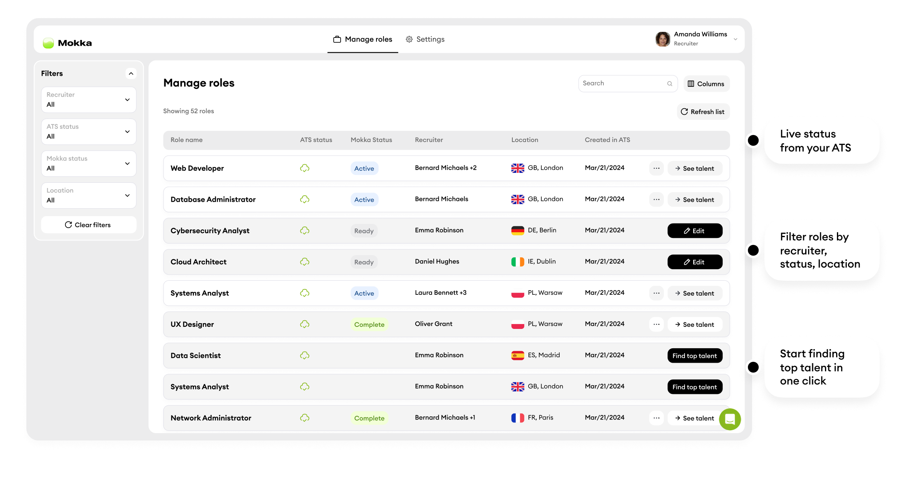The image size is (916, 494).
Task: Click the cloud ATS status icon for Web Developer
Action: coord(304,168)
